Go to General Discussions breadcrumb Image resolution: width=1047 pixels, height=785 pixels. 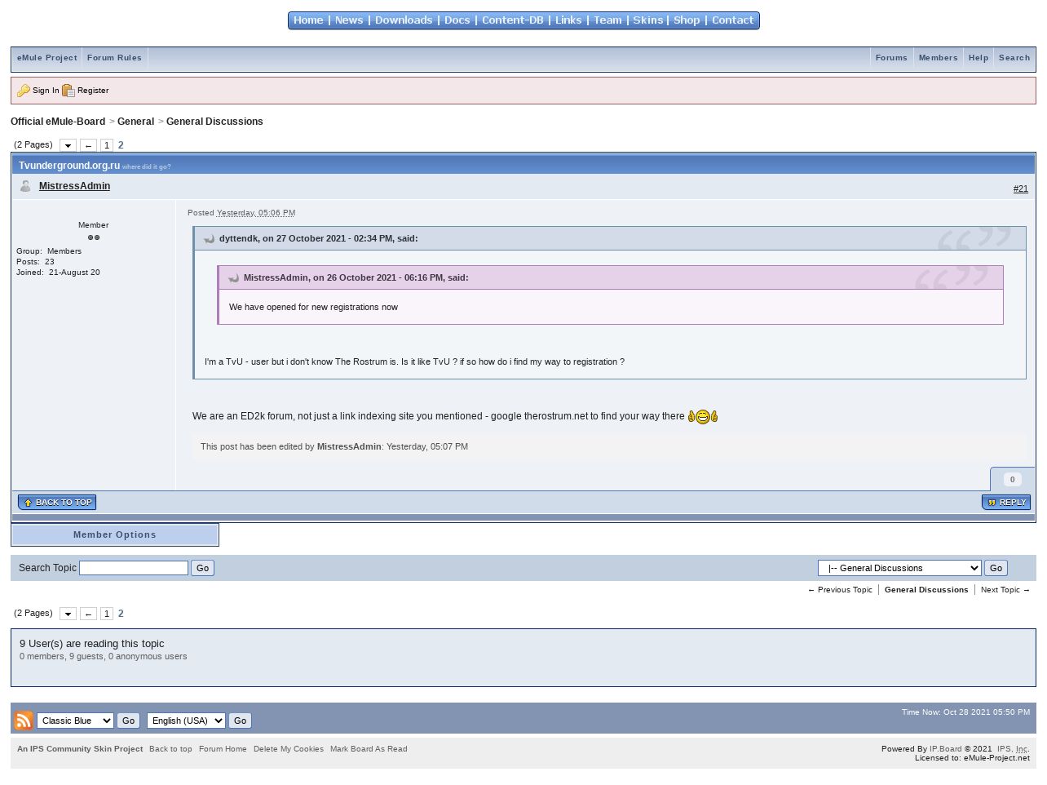click(214, 122)
